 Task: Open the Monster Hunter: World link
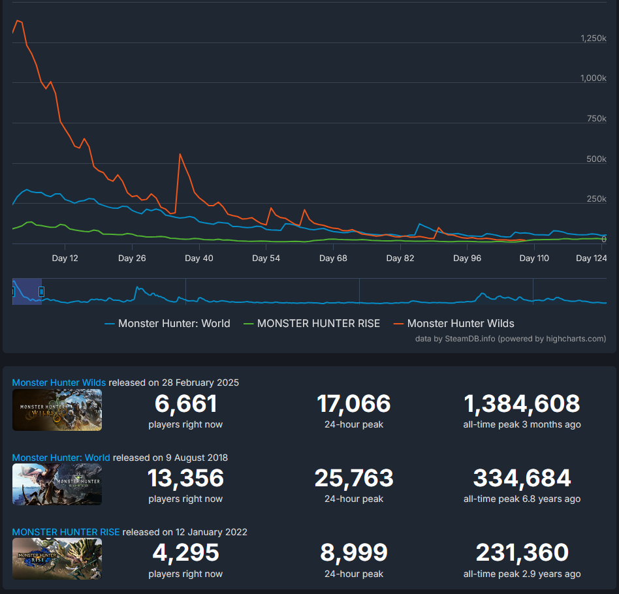pos(61,458)
